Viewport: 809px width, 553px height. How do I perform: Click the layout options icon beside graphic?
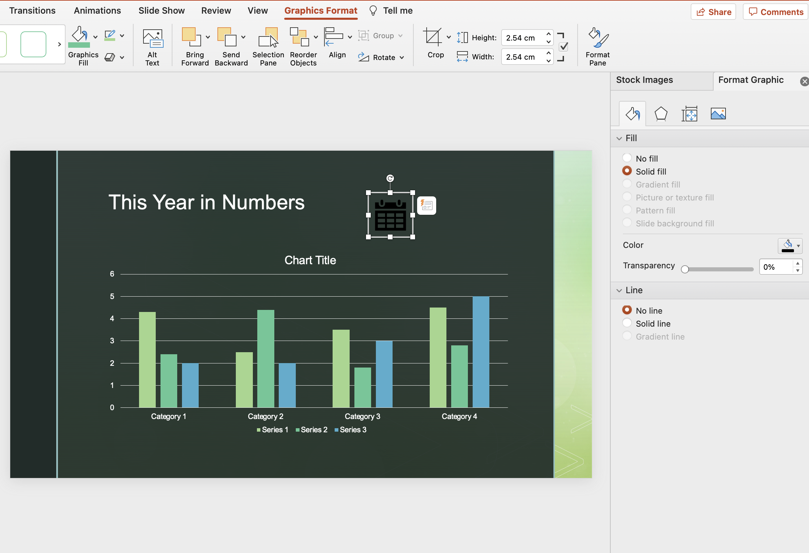pos(426,205)
